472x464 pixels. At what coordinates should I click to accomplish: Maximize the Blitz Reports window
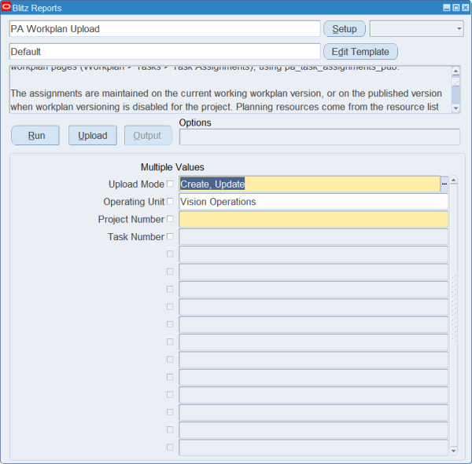(x=456, y=8)
